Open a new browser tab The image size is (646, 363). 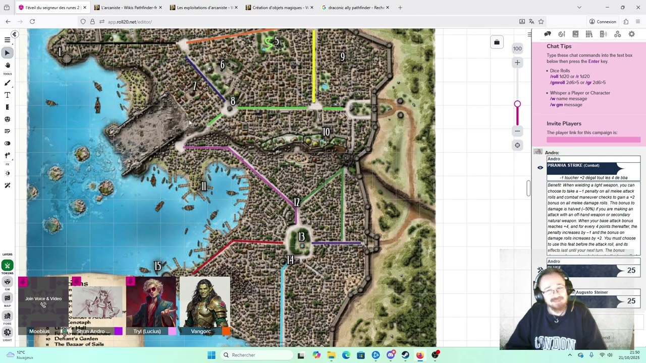400,8
